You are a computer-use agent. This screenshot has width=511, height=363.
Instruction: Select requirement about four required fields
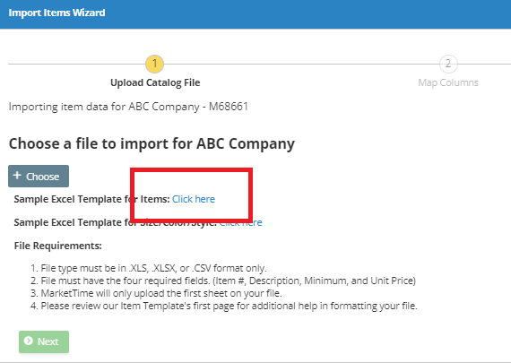(x=223, y=281)
